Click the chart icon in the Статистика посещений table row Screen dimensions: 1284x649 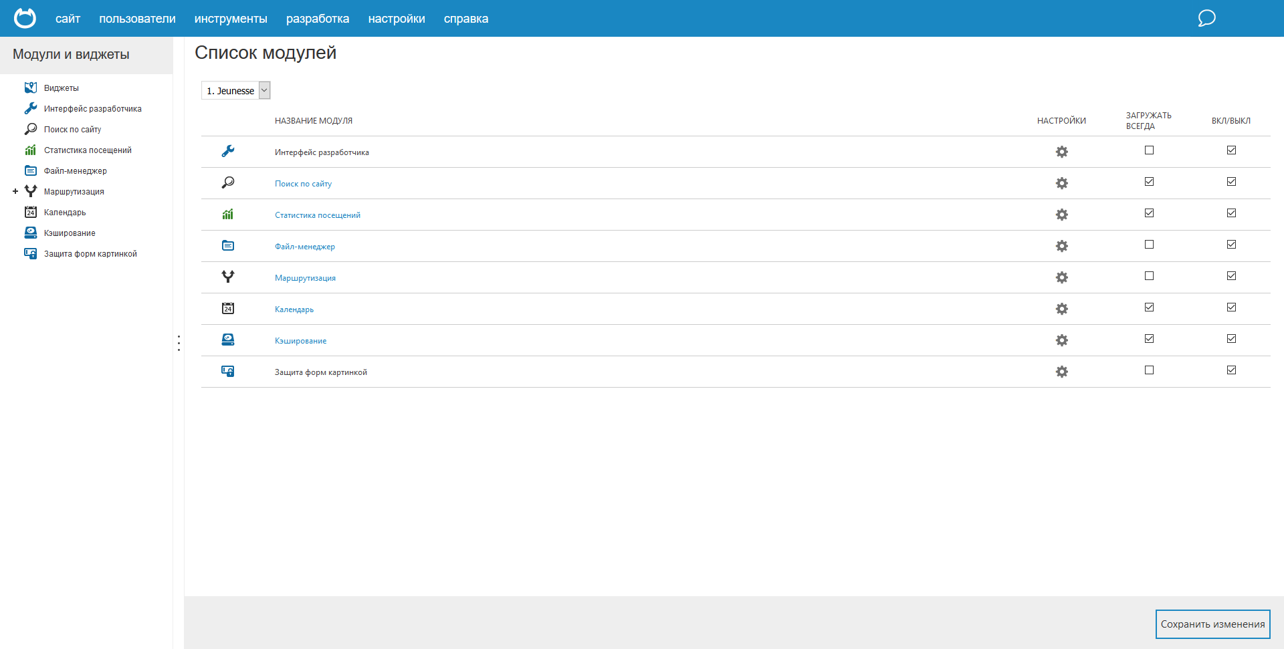tap(228, 214)
